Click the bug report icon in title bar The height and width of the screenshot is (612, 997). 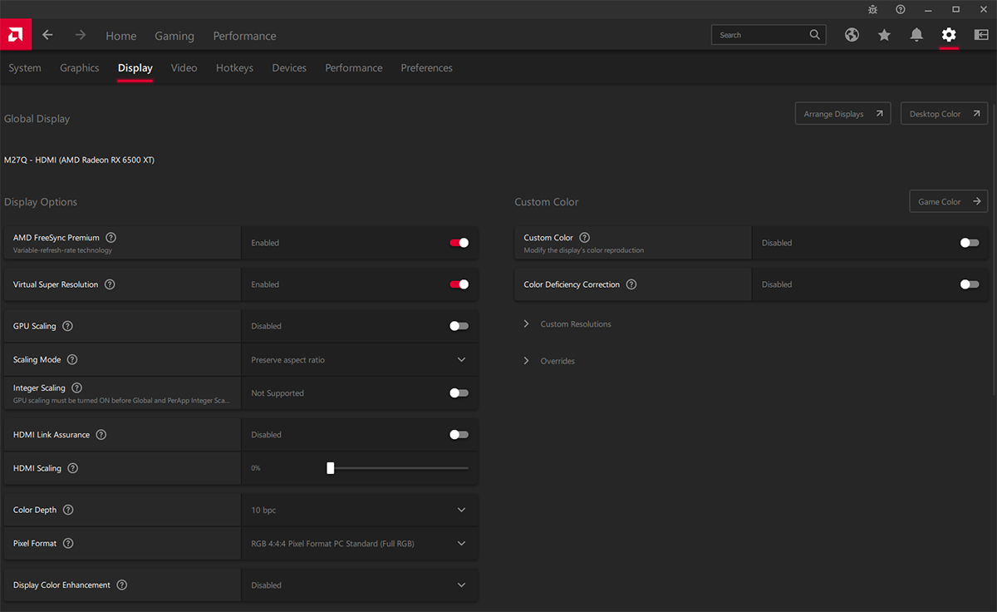[872, 9]
